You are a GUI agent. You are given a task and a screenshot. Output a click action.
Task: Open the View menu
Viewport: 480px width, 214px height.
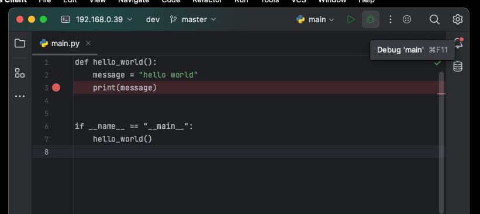(x=98, y=1)
